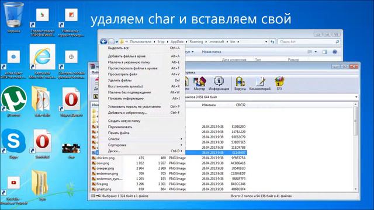Viewport: 374px width, 210px height.
Task: Open the recent pages dropdown beside forward button
Action: coord(117,42)
